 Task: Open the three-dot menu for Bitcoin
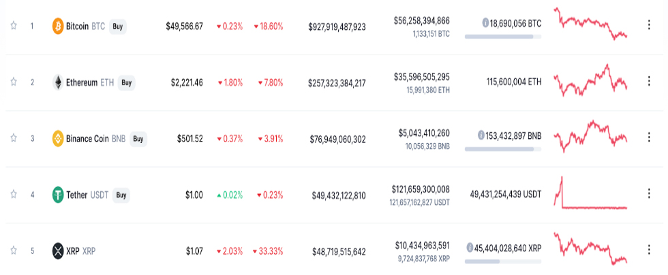[x=648, y=27]
